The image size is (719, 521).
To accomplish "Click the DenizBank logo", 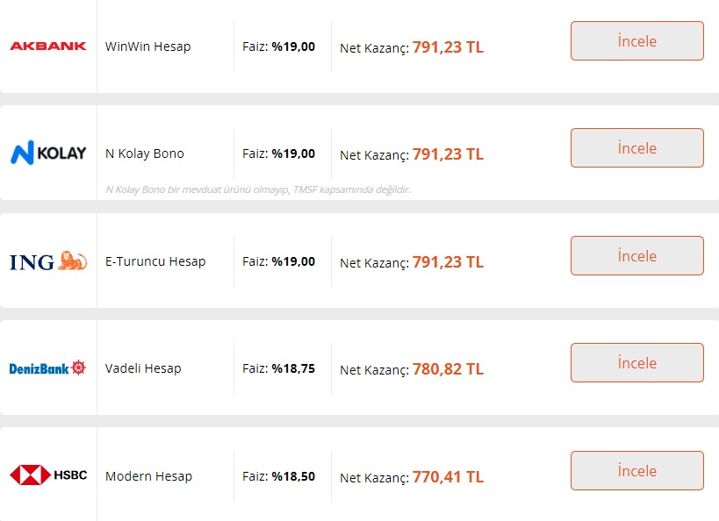I will 48,368.
